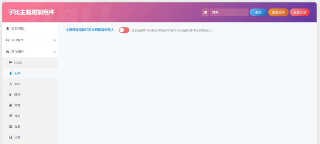Focus the 搜索 input field
The height and width of the screenshot is (144, 320).
(229, 12)
